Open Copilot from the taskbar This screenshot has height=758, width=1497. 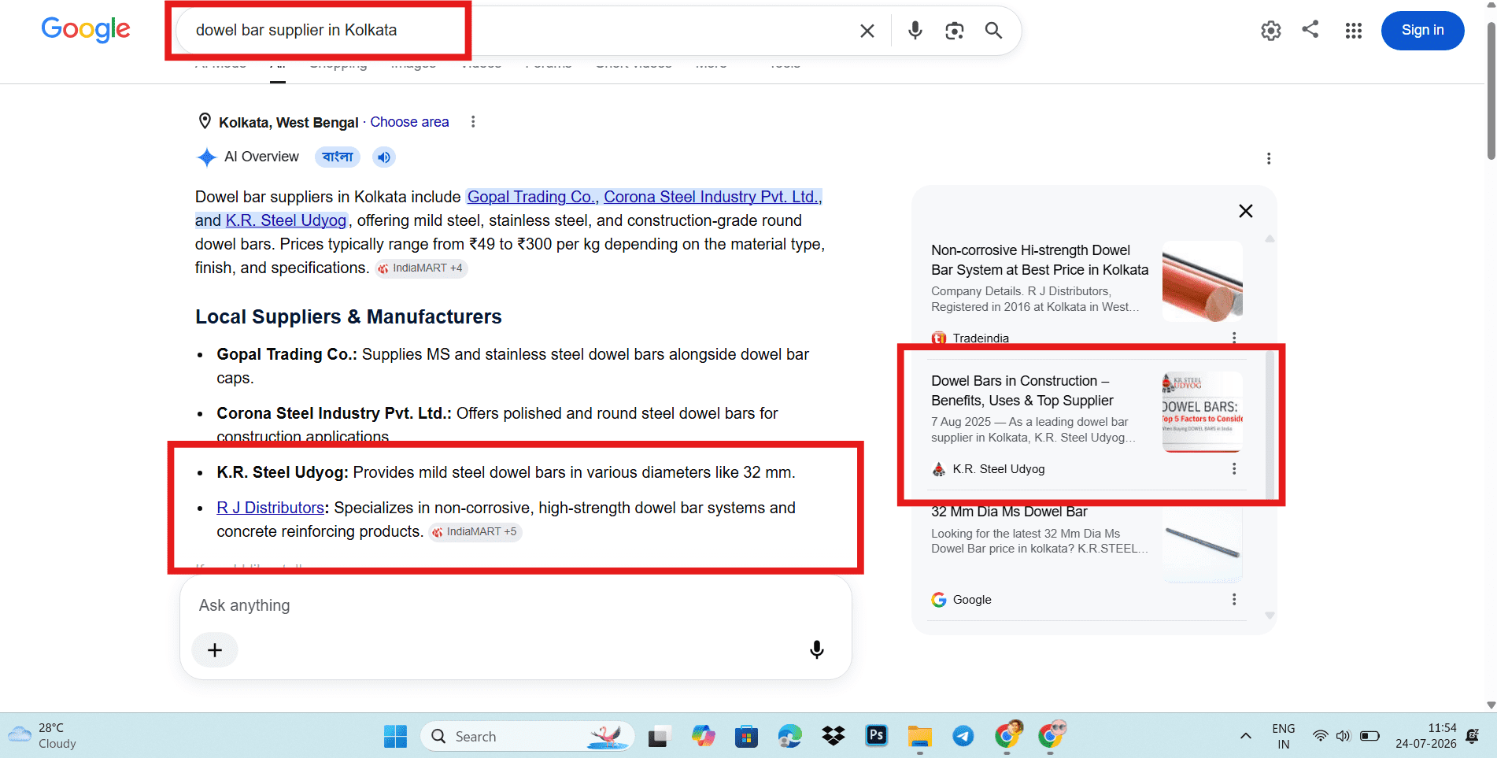(703, 737)
